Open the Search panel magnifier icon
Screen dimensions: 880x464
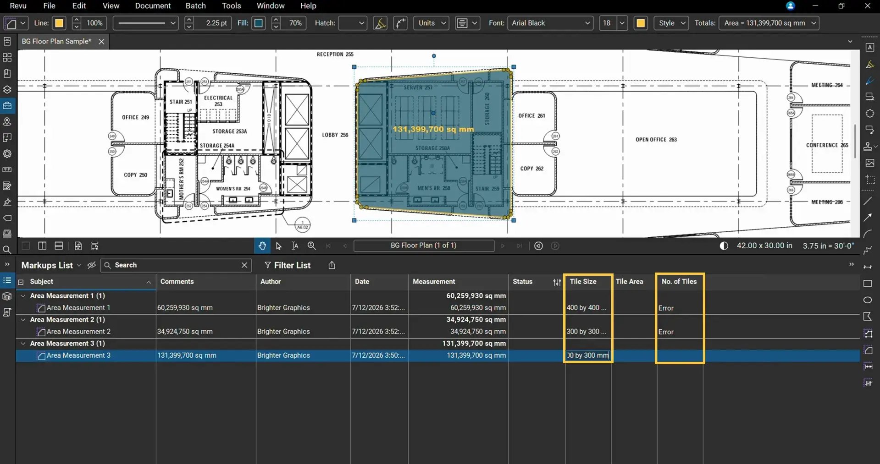(7, 250)
